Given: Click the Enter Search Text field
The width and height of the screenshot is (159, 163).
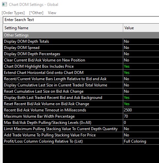Looking at the screenshot, I should (81, 20).
